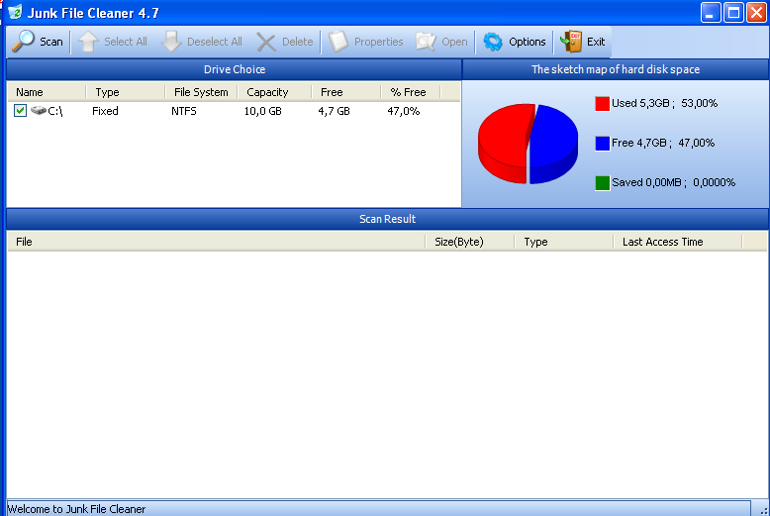Uncheck the C:\ drive checkbox
The height and width of the screenshot is (516, 770).
tap(20, 111)
